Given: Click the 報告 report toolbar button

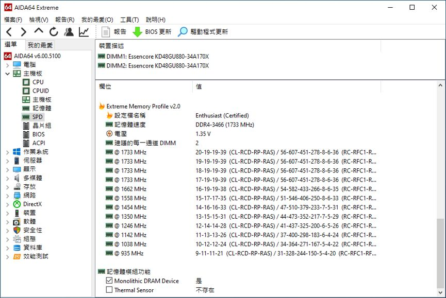Looking at the screenshot, I should point(114,32).
